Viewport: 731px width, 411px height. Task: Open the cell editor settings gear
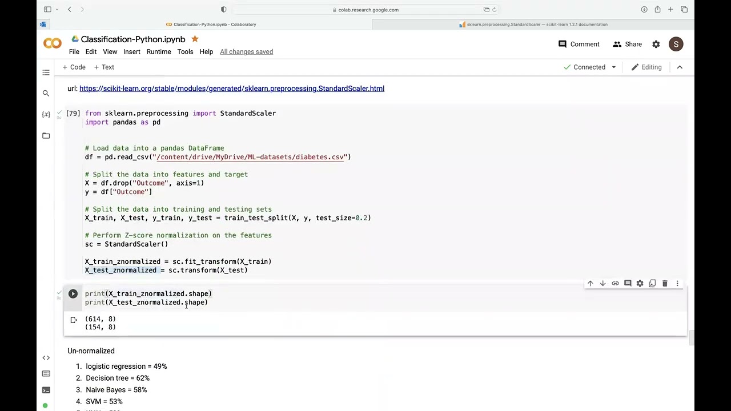tap(640, 284)
